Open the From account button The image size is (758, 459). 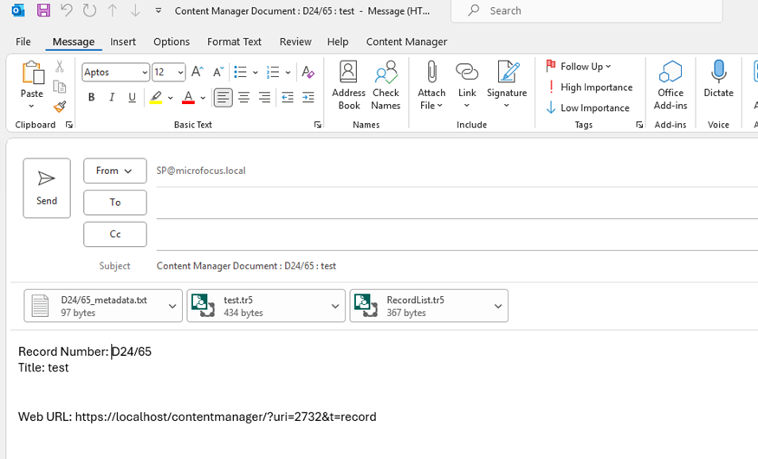[x=115, y=171]
